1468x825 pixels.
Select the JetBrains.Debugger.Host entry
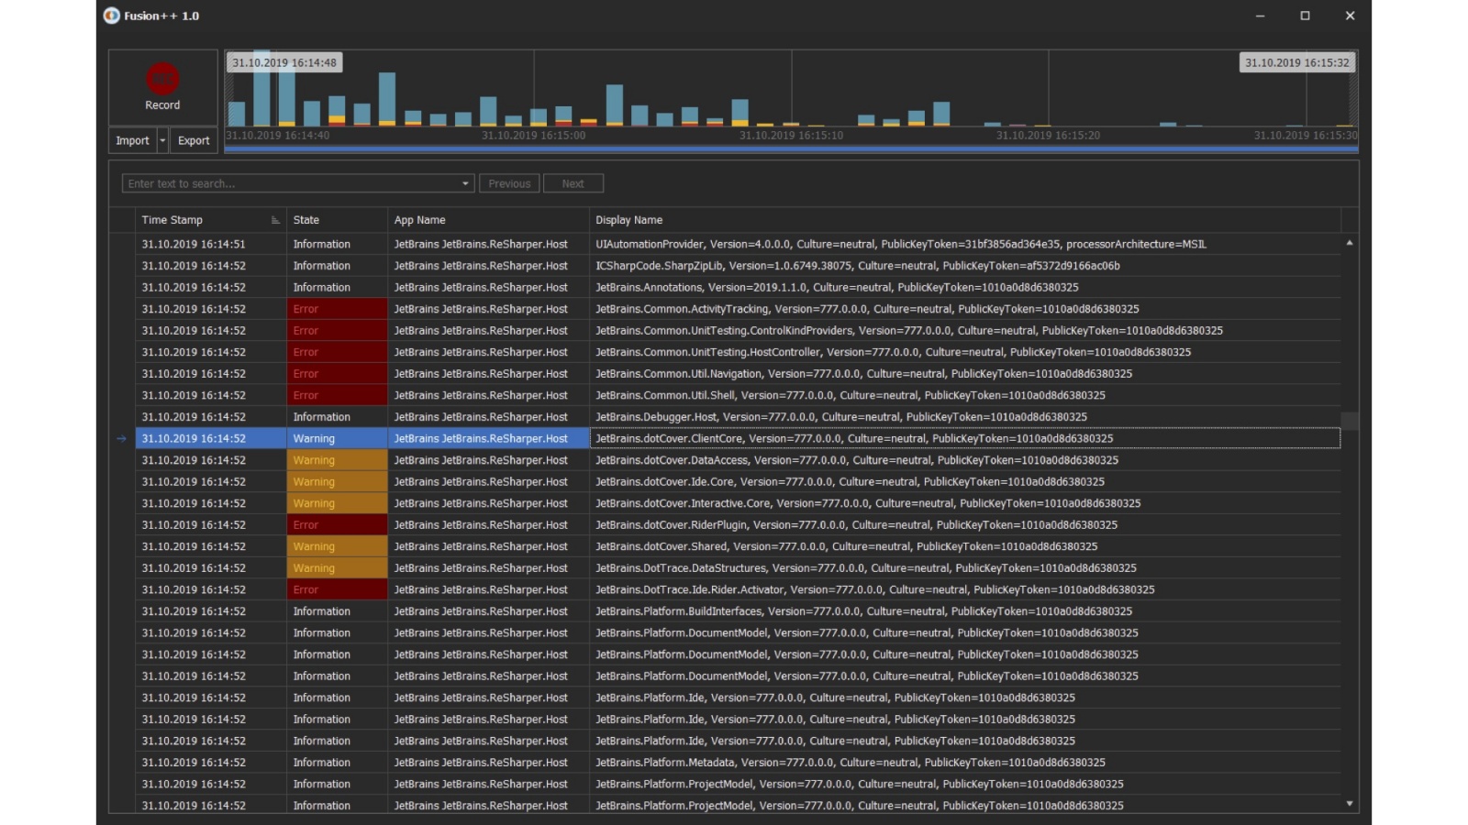pyautogui.click(x=738, y=417)
